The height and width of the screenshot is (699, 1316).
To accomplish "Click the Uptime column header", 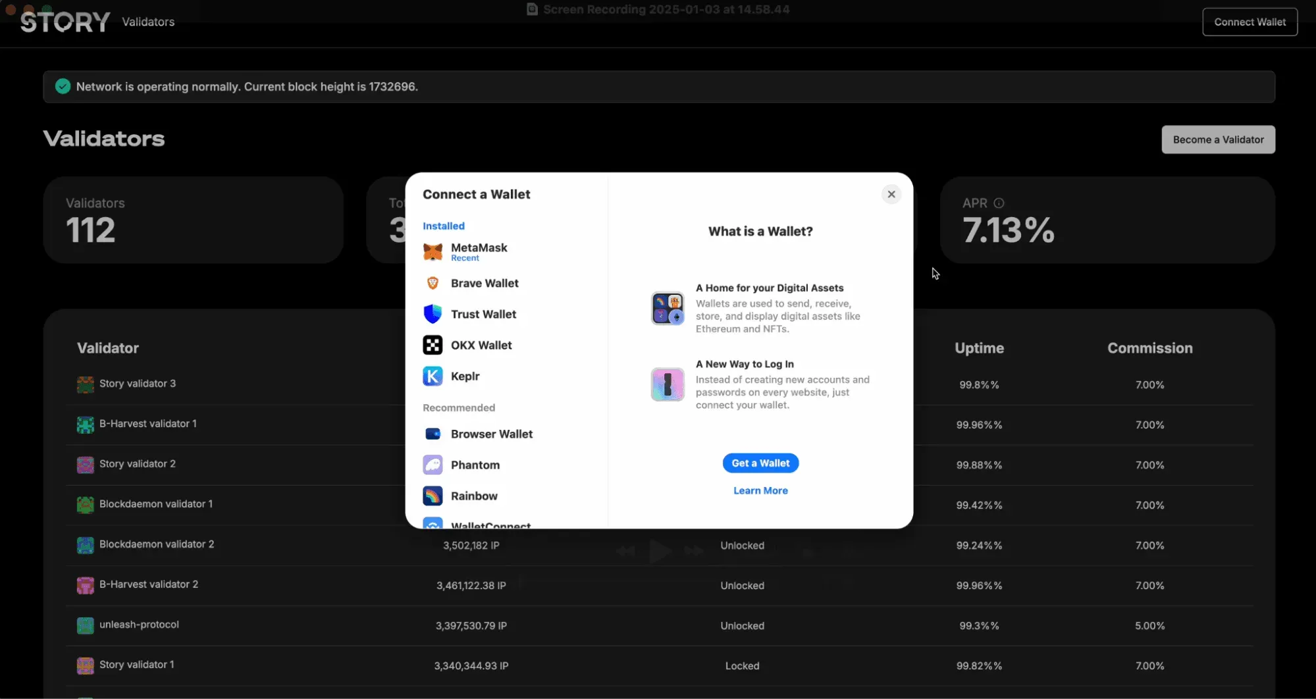I will tap(979, 348).
